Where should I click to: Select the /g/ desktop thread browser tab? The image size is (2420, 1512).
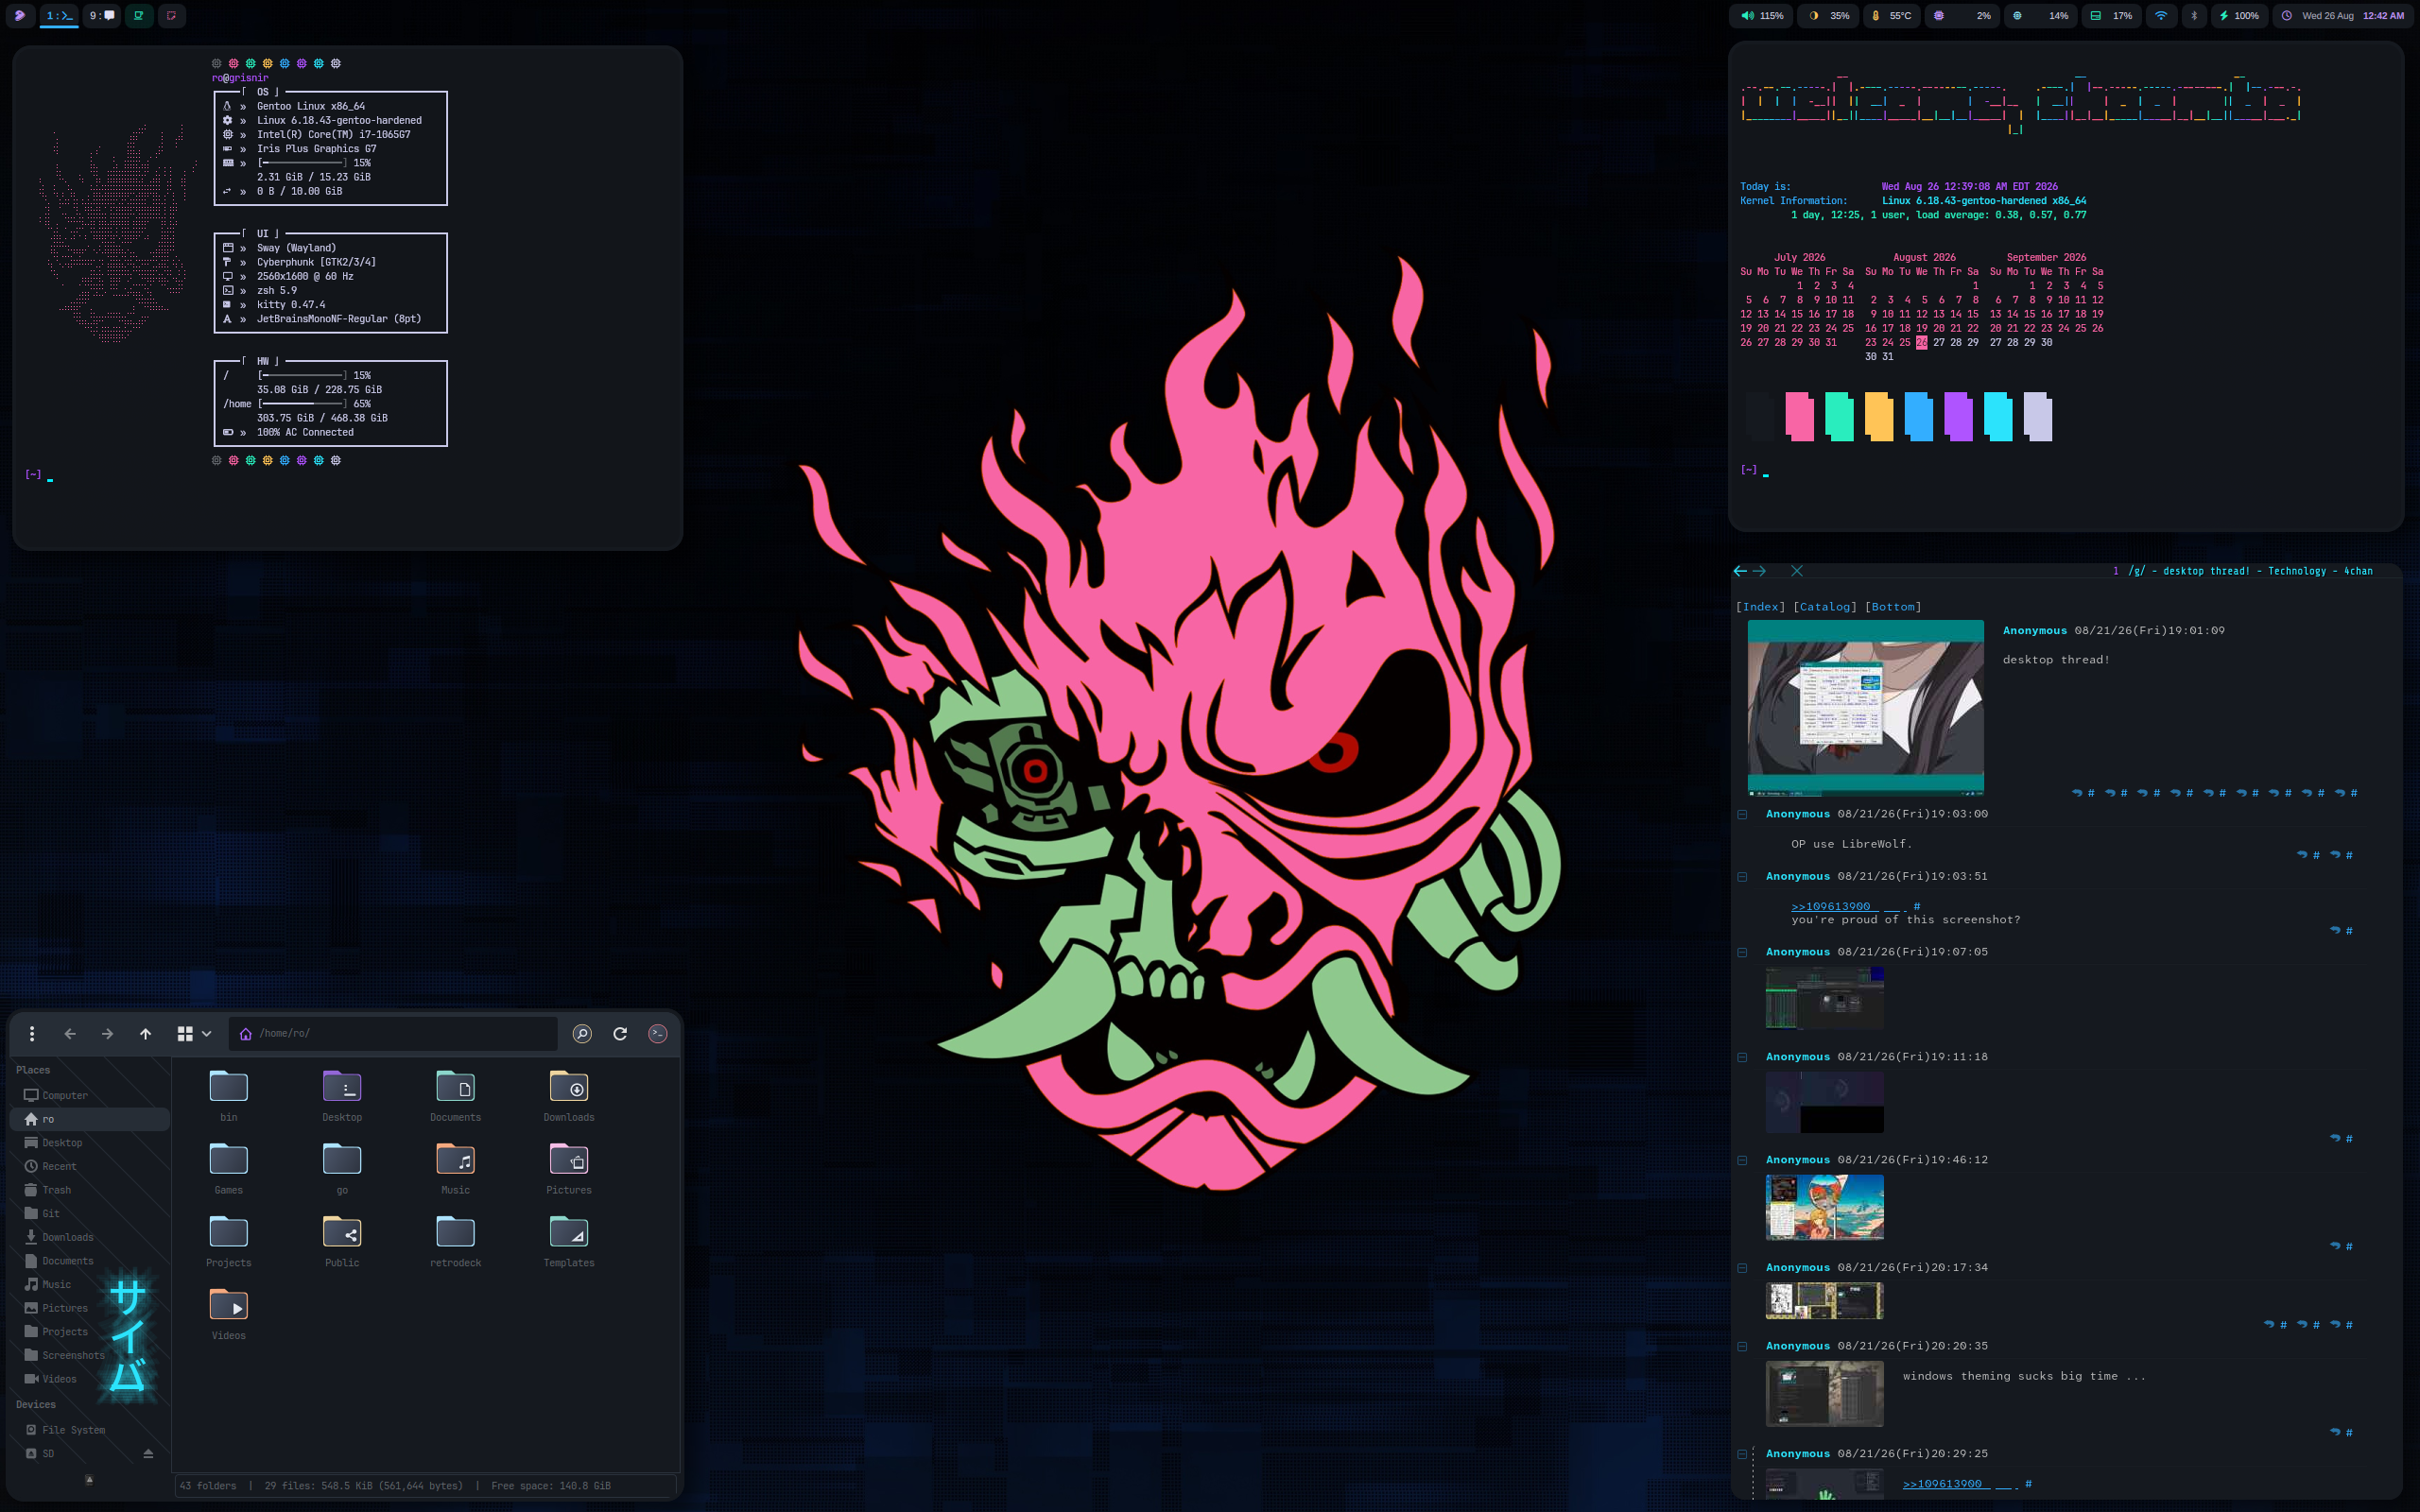tap(2250, 571)
